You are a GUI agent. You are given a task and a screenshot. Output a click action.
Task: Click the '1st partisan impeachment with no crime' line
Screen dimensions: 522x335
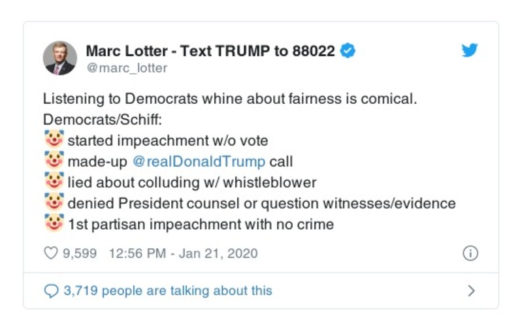[201, 225]
